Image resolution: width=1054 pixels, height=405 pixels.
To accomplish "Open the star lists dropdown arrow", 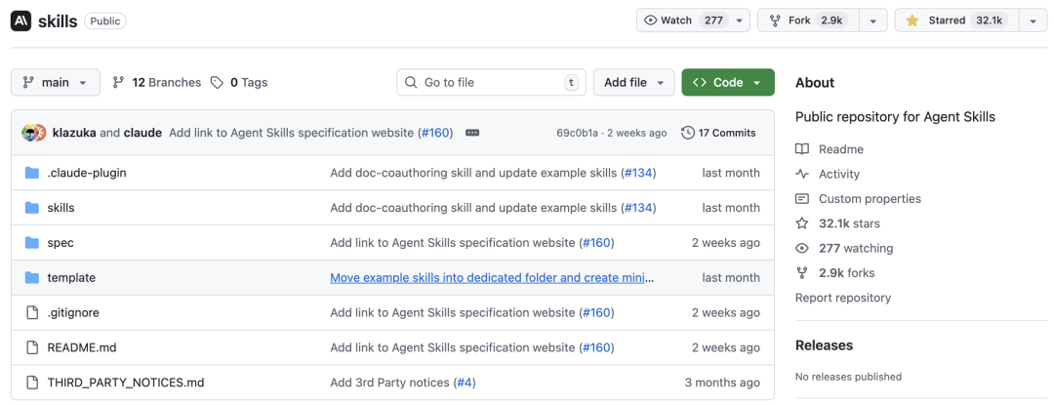I will coord(1033,20).
